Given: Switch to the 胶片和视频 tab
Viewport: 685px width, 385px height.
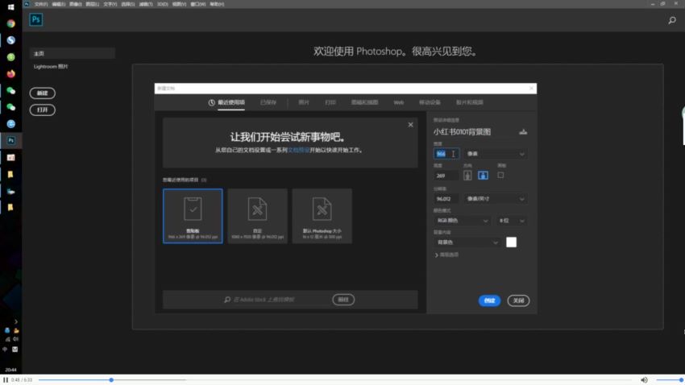Looking at the screenshot, I should tap(470, 102).
